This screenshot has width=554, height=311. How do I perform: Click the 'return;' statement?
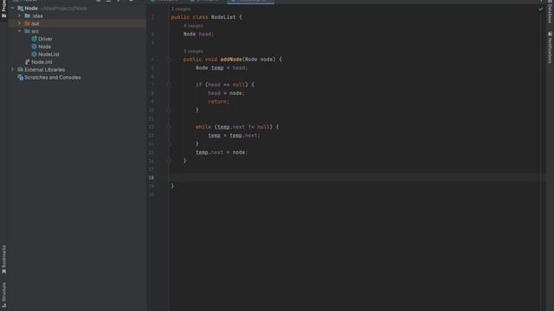(x=218, y=102)
